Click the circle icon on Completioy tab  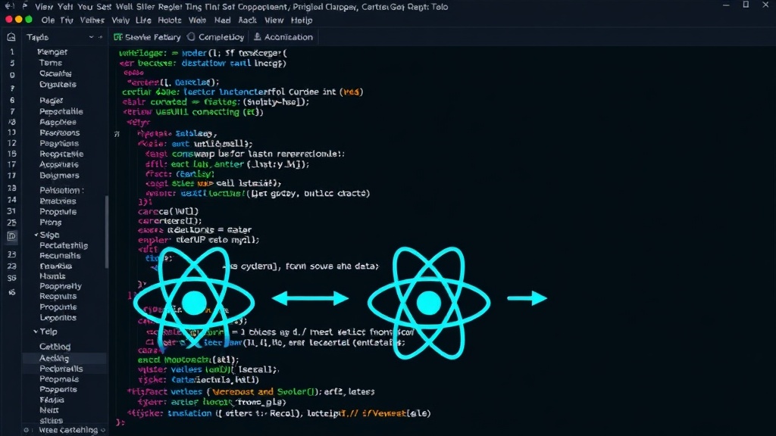(x=191, y=37)
